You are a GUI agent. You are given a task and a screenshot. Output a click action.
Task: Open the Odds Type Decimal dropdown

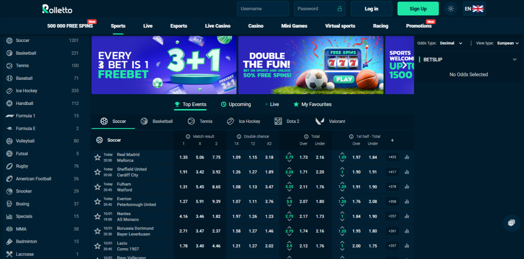pyautogui.click(x=451, y=44)
